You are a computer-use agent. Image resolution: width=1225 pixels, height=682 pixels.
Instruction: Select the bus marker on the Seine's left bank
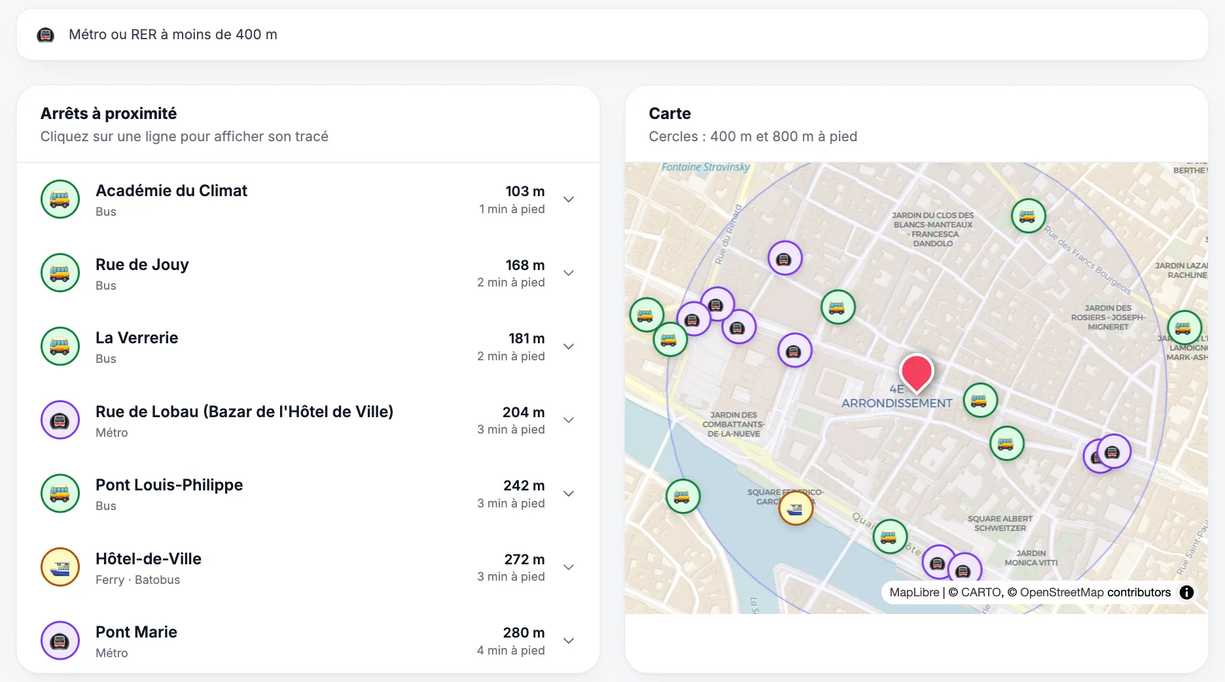683,496
